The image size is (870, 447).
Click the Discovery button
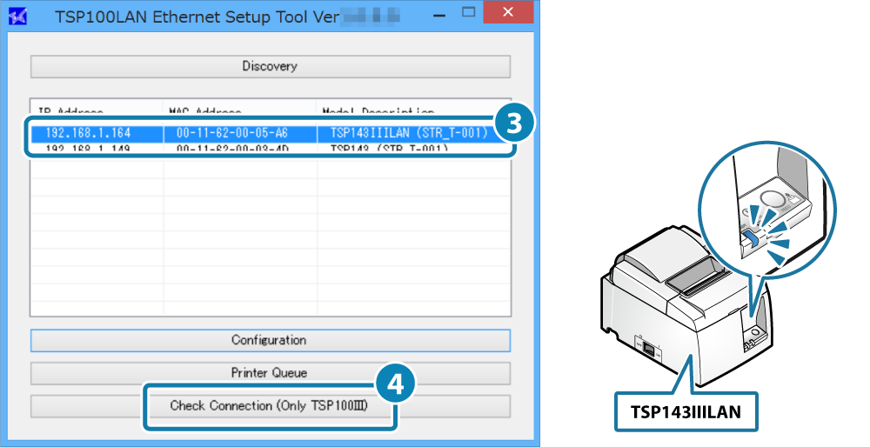pyautogui.click(x=271, y=67)
